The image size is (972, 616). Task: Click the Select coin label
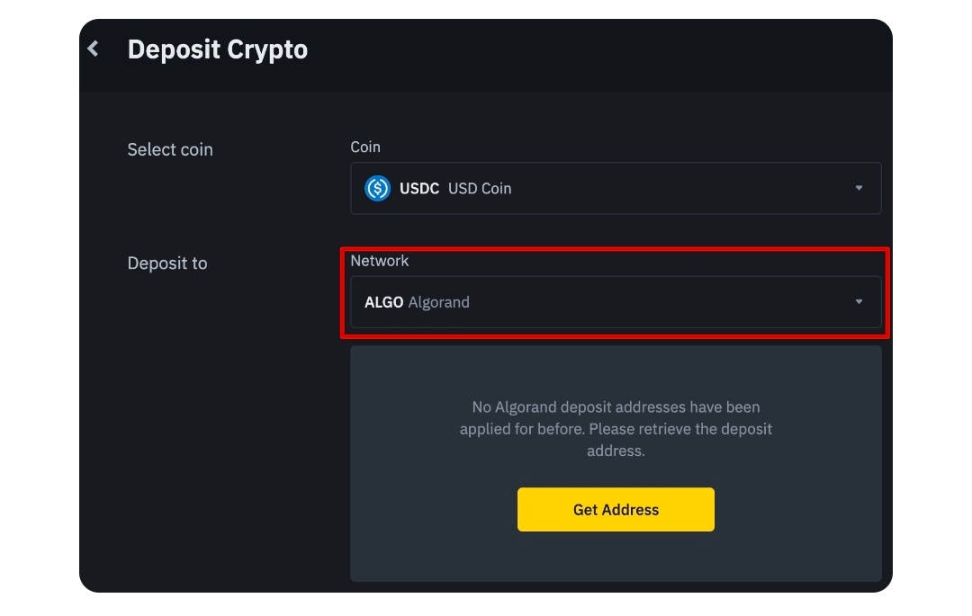[170, 149]
